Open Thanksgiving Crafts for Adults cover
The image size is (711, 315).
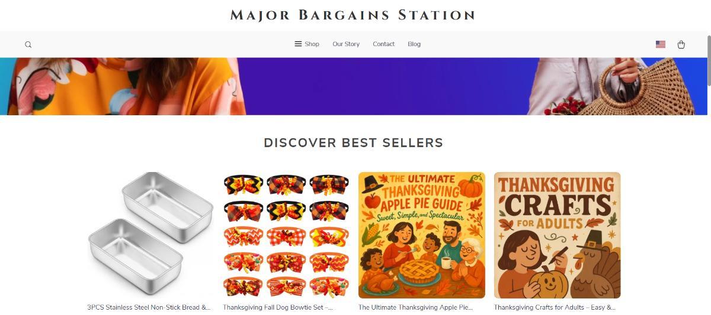[557, 235]
